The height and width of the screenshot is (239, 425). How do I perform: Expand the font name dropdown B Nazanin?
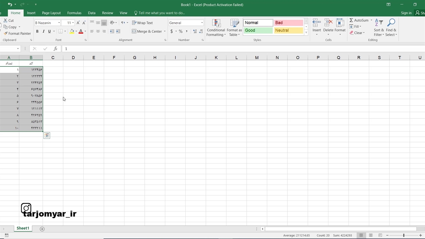(59, 23)
